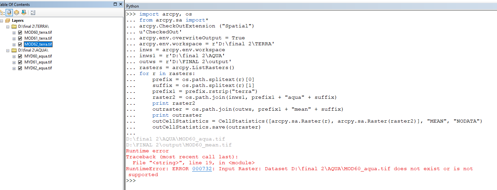
Task: Click output path D:\FINAL 2\output\MOD60_mean.tif
Action: pos(179,145)
